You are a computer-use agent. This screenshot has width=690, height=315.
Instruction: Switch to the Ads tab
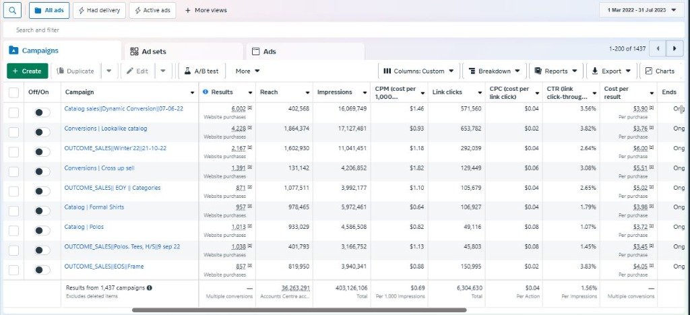[x=305, y=51]
